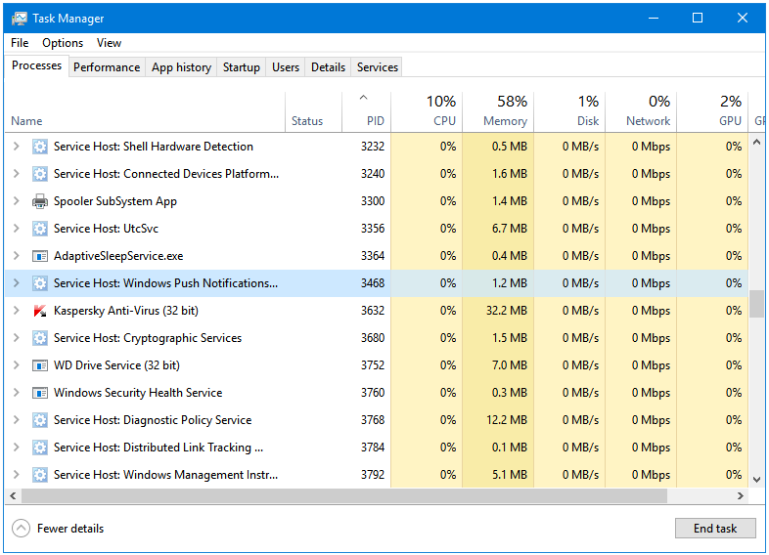Sort by the Disk column header
The width and height of the screenshot is (769, 555).
tap(569, 112)
